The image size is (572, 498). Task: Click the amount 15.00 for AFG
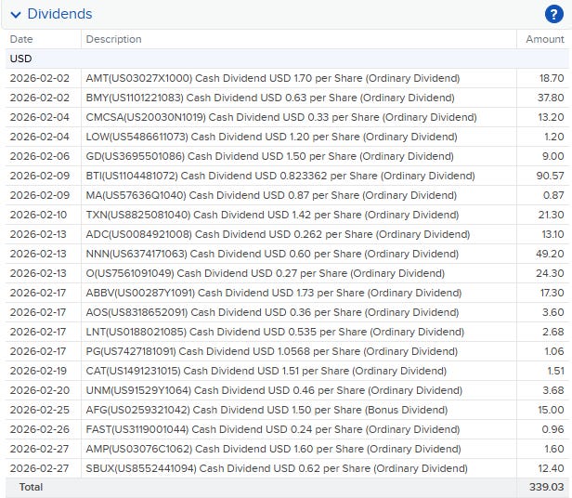point(551,410)
